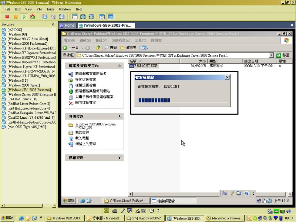
Task: Sort by the 大小 column header
Action: (194, 61)
